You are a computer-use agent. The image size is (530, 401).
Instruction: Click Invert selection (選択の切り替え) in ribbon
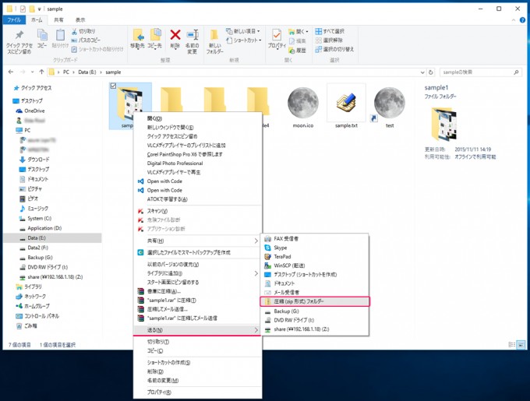point(334,49)
